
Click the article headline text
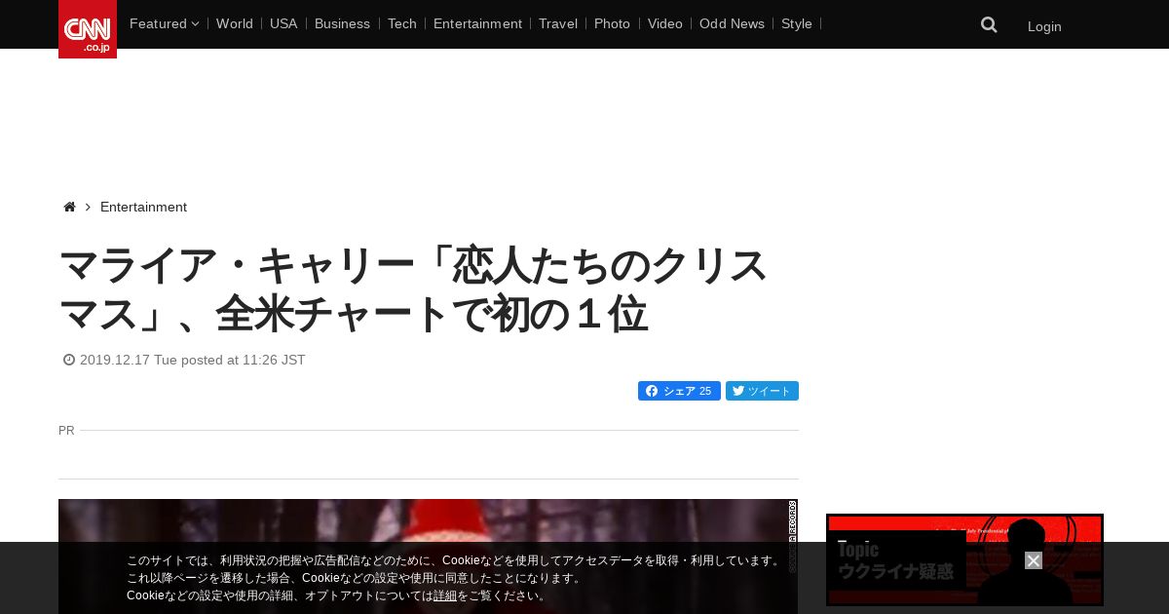point(414,289)
